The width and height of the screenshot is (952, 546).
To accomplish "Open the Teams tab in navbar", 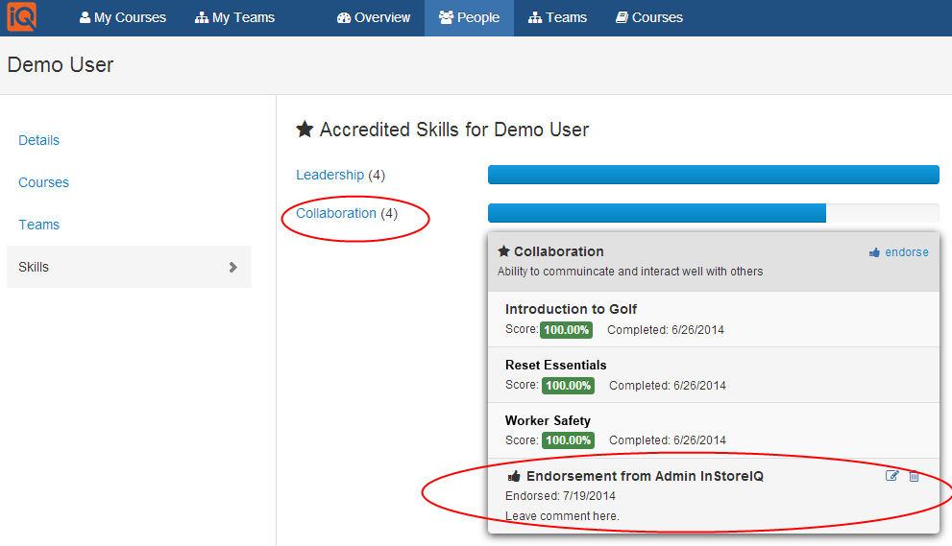I will tap(557, 17).
